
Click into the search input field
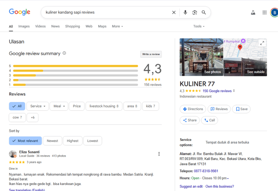[106, 12]
